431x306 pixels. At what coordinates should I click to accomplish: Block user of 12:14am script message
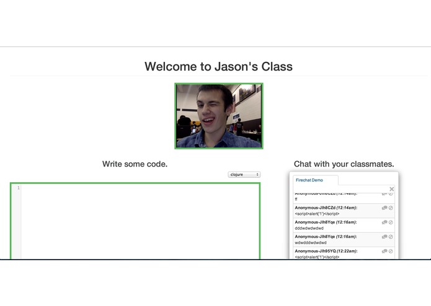(391, 208)
